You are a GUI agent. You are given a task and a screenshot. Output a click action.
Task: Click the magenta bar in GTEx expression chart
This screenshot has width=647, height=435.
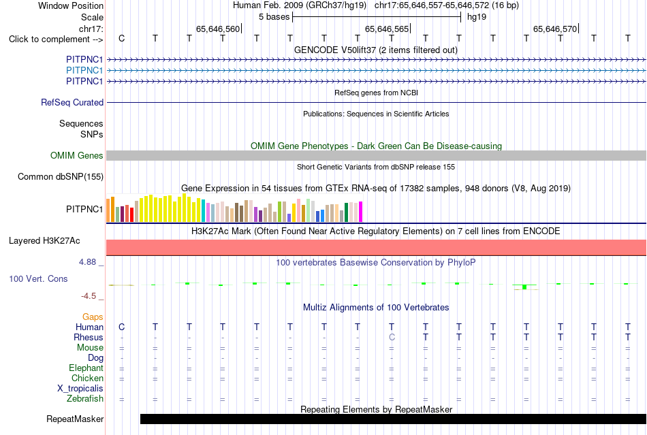pos(361,212)
